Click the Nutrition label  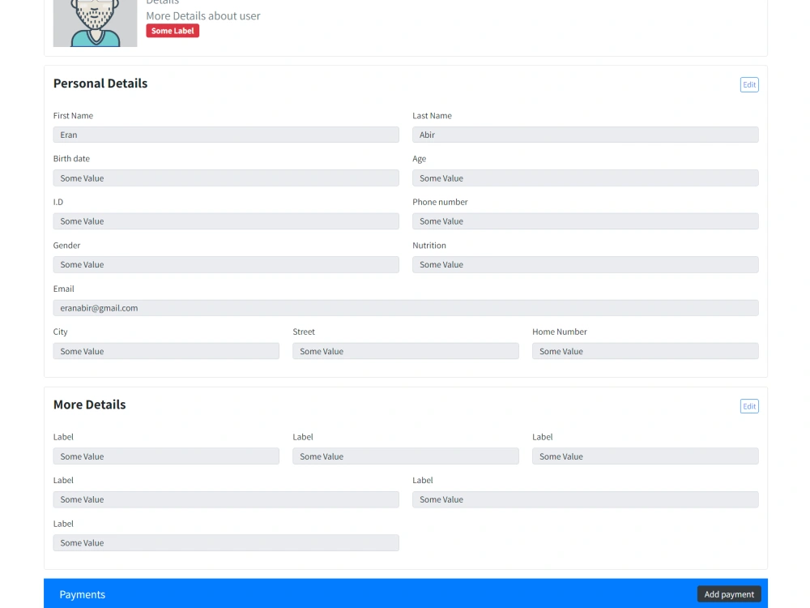(428, 246)
